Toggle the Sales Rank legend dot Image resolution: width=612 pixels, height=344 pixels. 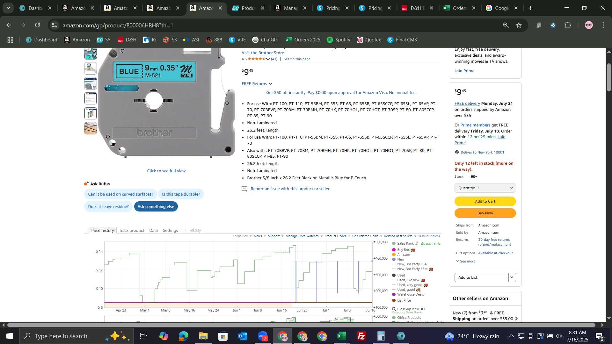[x=394, y=243]
